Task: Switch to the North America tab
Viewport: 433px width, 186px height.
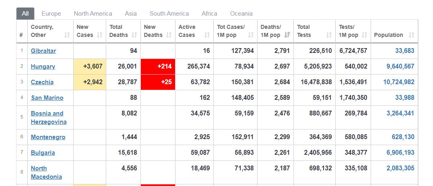Action: click(93, 14)
